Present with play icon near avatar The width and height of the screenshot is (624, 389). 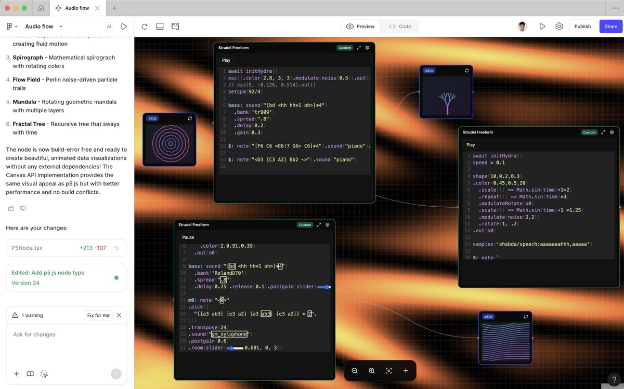(542, 26)
